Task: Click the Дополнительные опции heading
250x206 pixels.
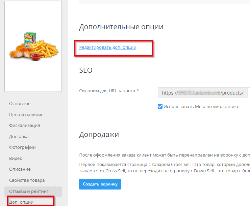Action: click(121, 27)
